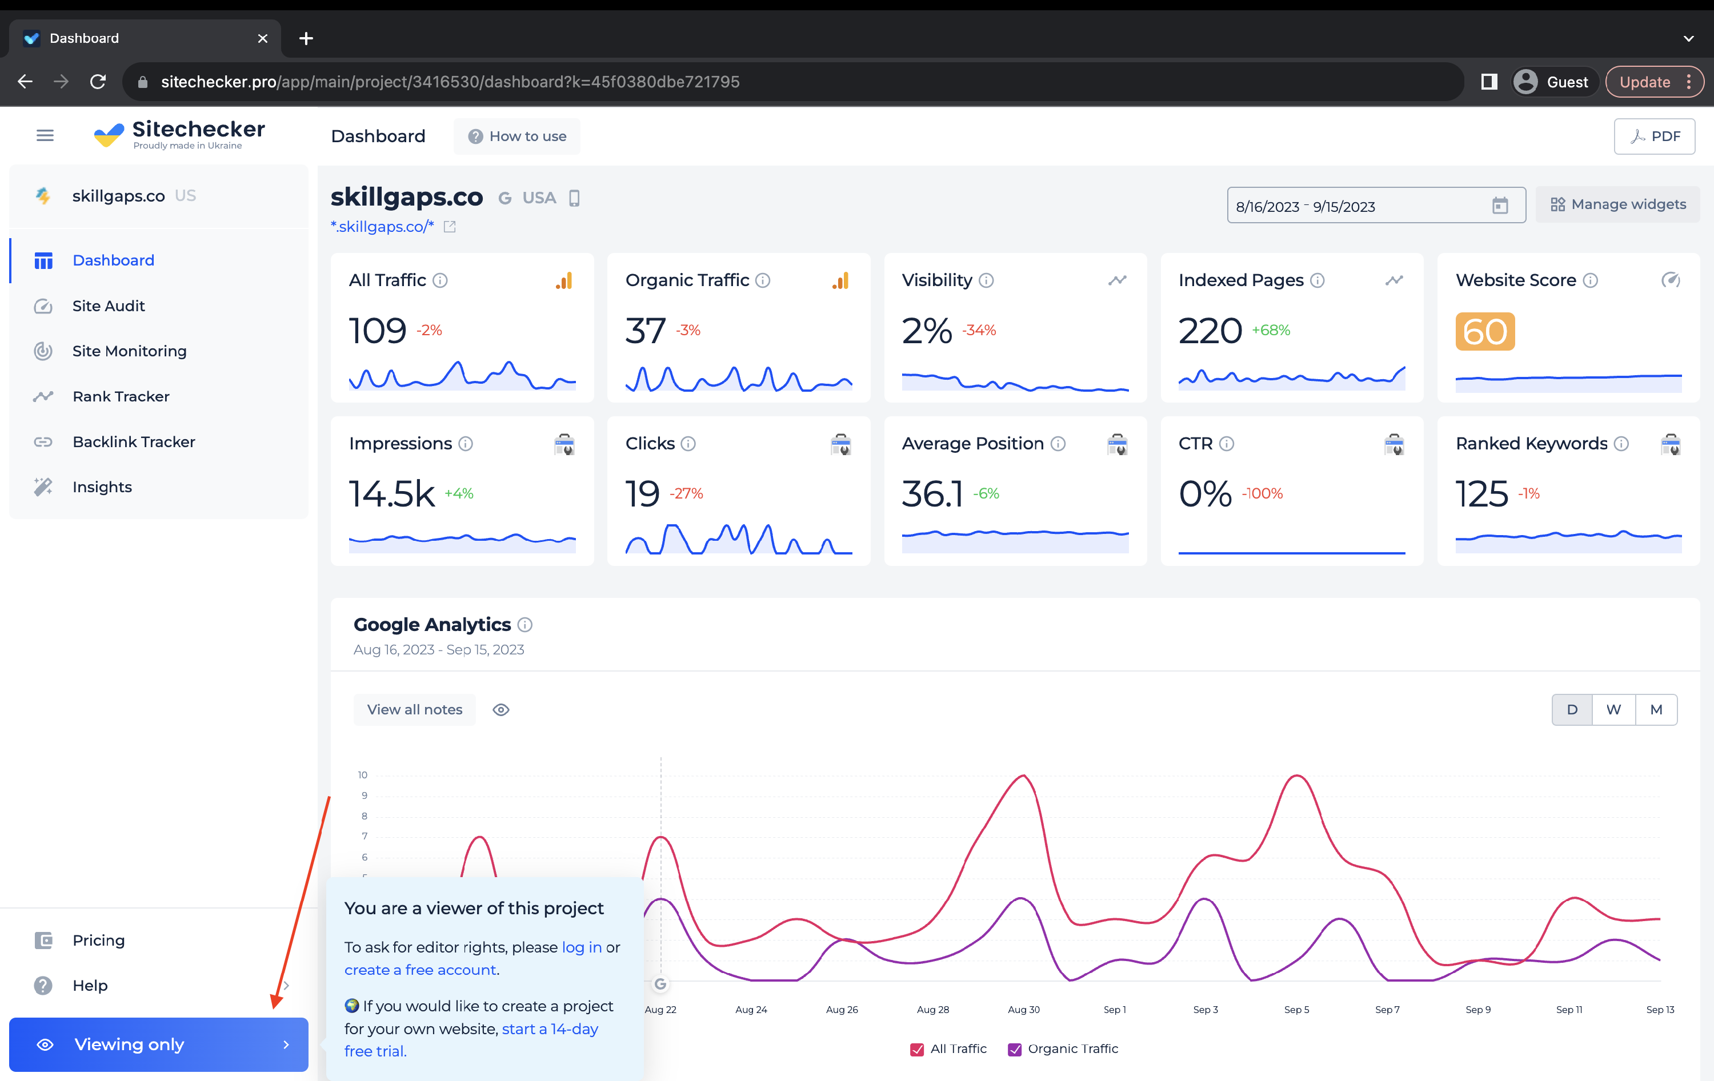The image size is (1714, 1081).
Task: Click info icon beside All Traffic
Action: (440, 280)
